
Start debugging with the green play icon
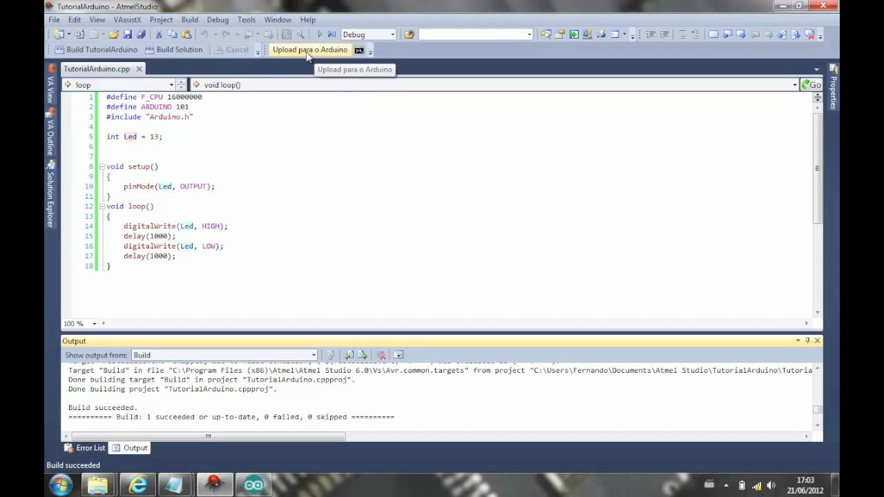click(x=319, y=34)
